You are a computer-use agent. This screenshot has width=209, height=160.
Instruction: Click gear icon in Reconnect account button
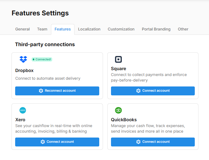[41, 91]
